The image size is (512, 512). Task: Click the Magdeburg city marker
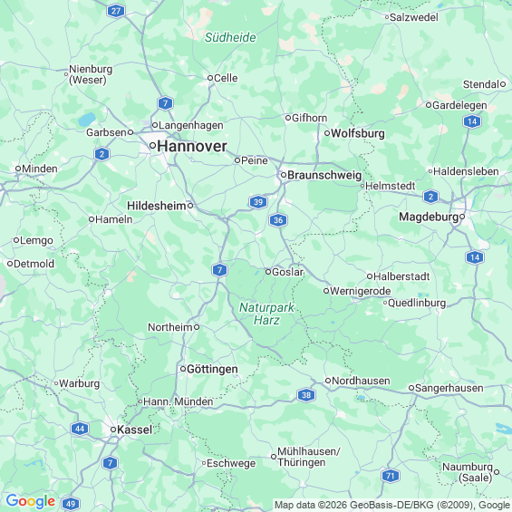click(x=462, y=217)
